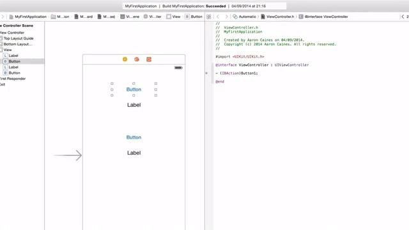Click the battery indicator in scene

(178, 68)
